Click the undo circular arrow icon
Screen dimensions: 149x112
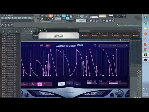click(x=2, y=25)
